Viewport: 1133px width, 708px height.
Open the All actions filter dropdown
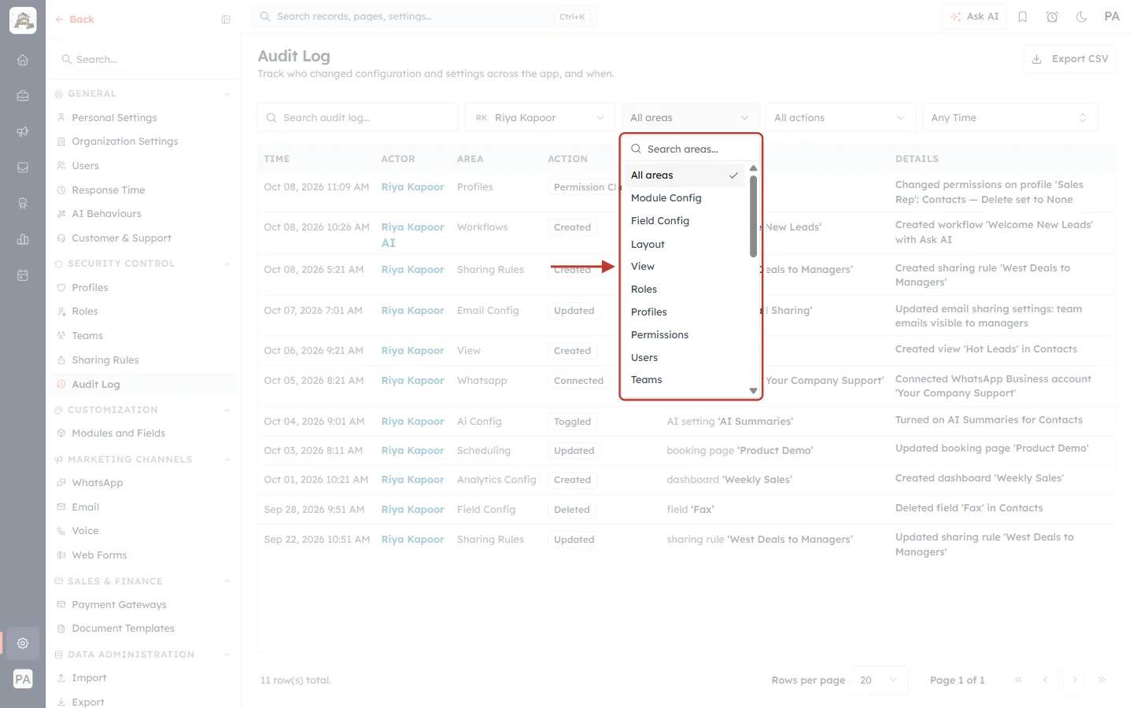pos(840,118)
